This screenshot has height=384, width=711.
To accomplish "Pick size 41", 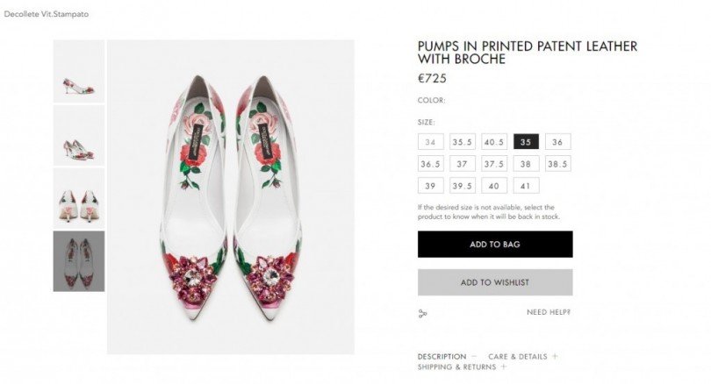I will click(526, 186).
